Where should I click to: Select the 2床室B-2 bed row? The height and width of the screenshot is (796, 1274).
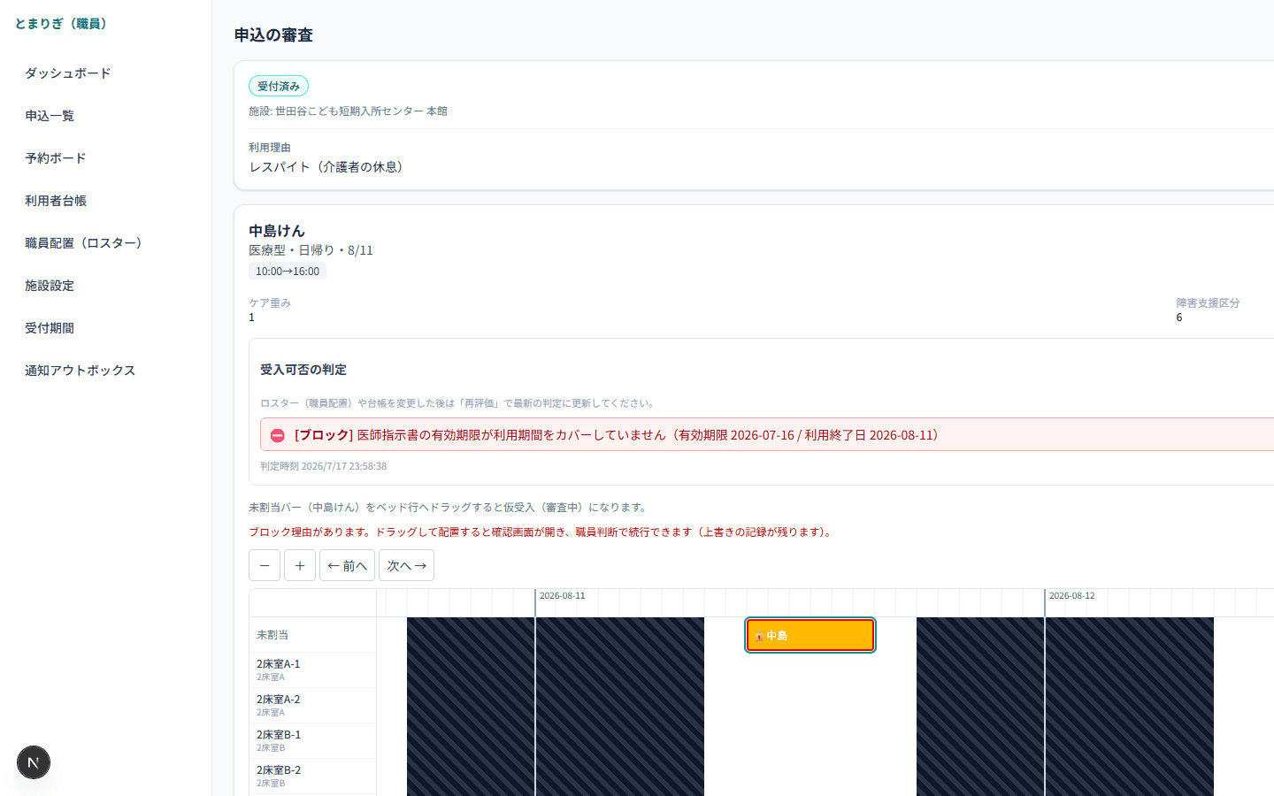click(312, 776)
